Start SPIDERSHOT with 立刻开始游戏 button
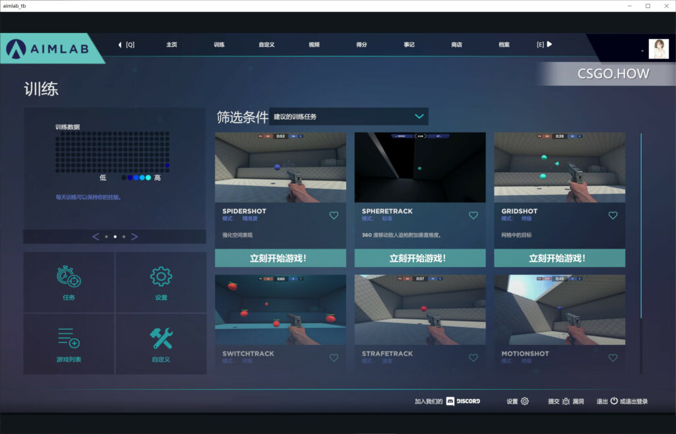 tap(280, 258)
